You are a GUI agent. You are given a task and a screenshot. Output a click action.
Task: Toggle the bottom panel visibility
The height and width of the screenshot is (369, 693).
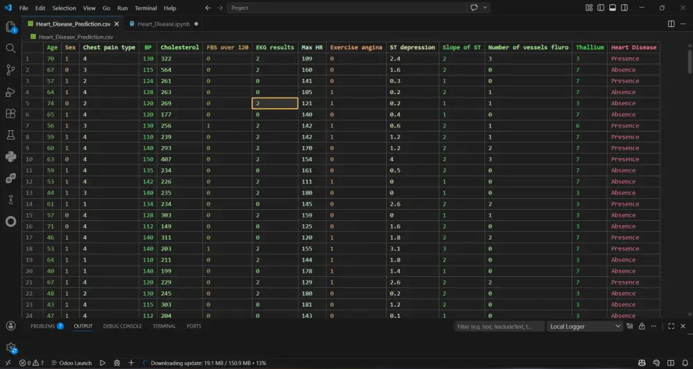coord(613,8)
